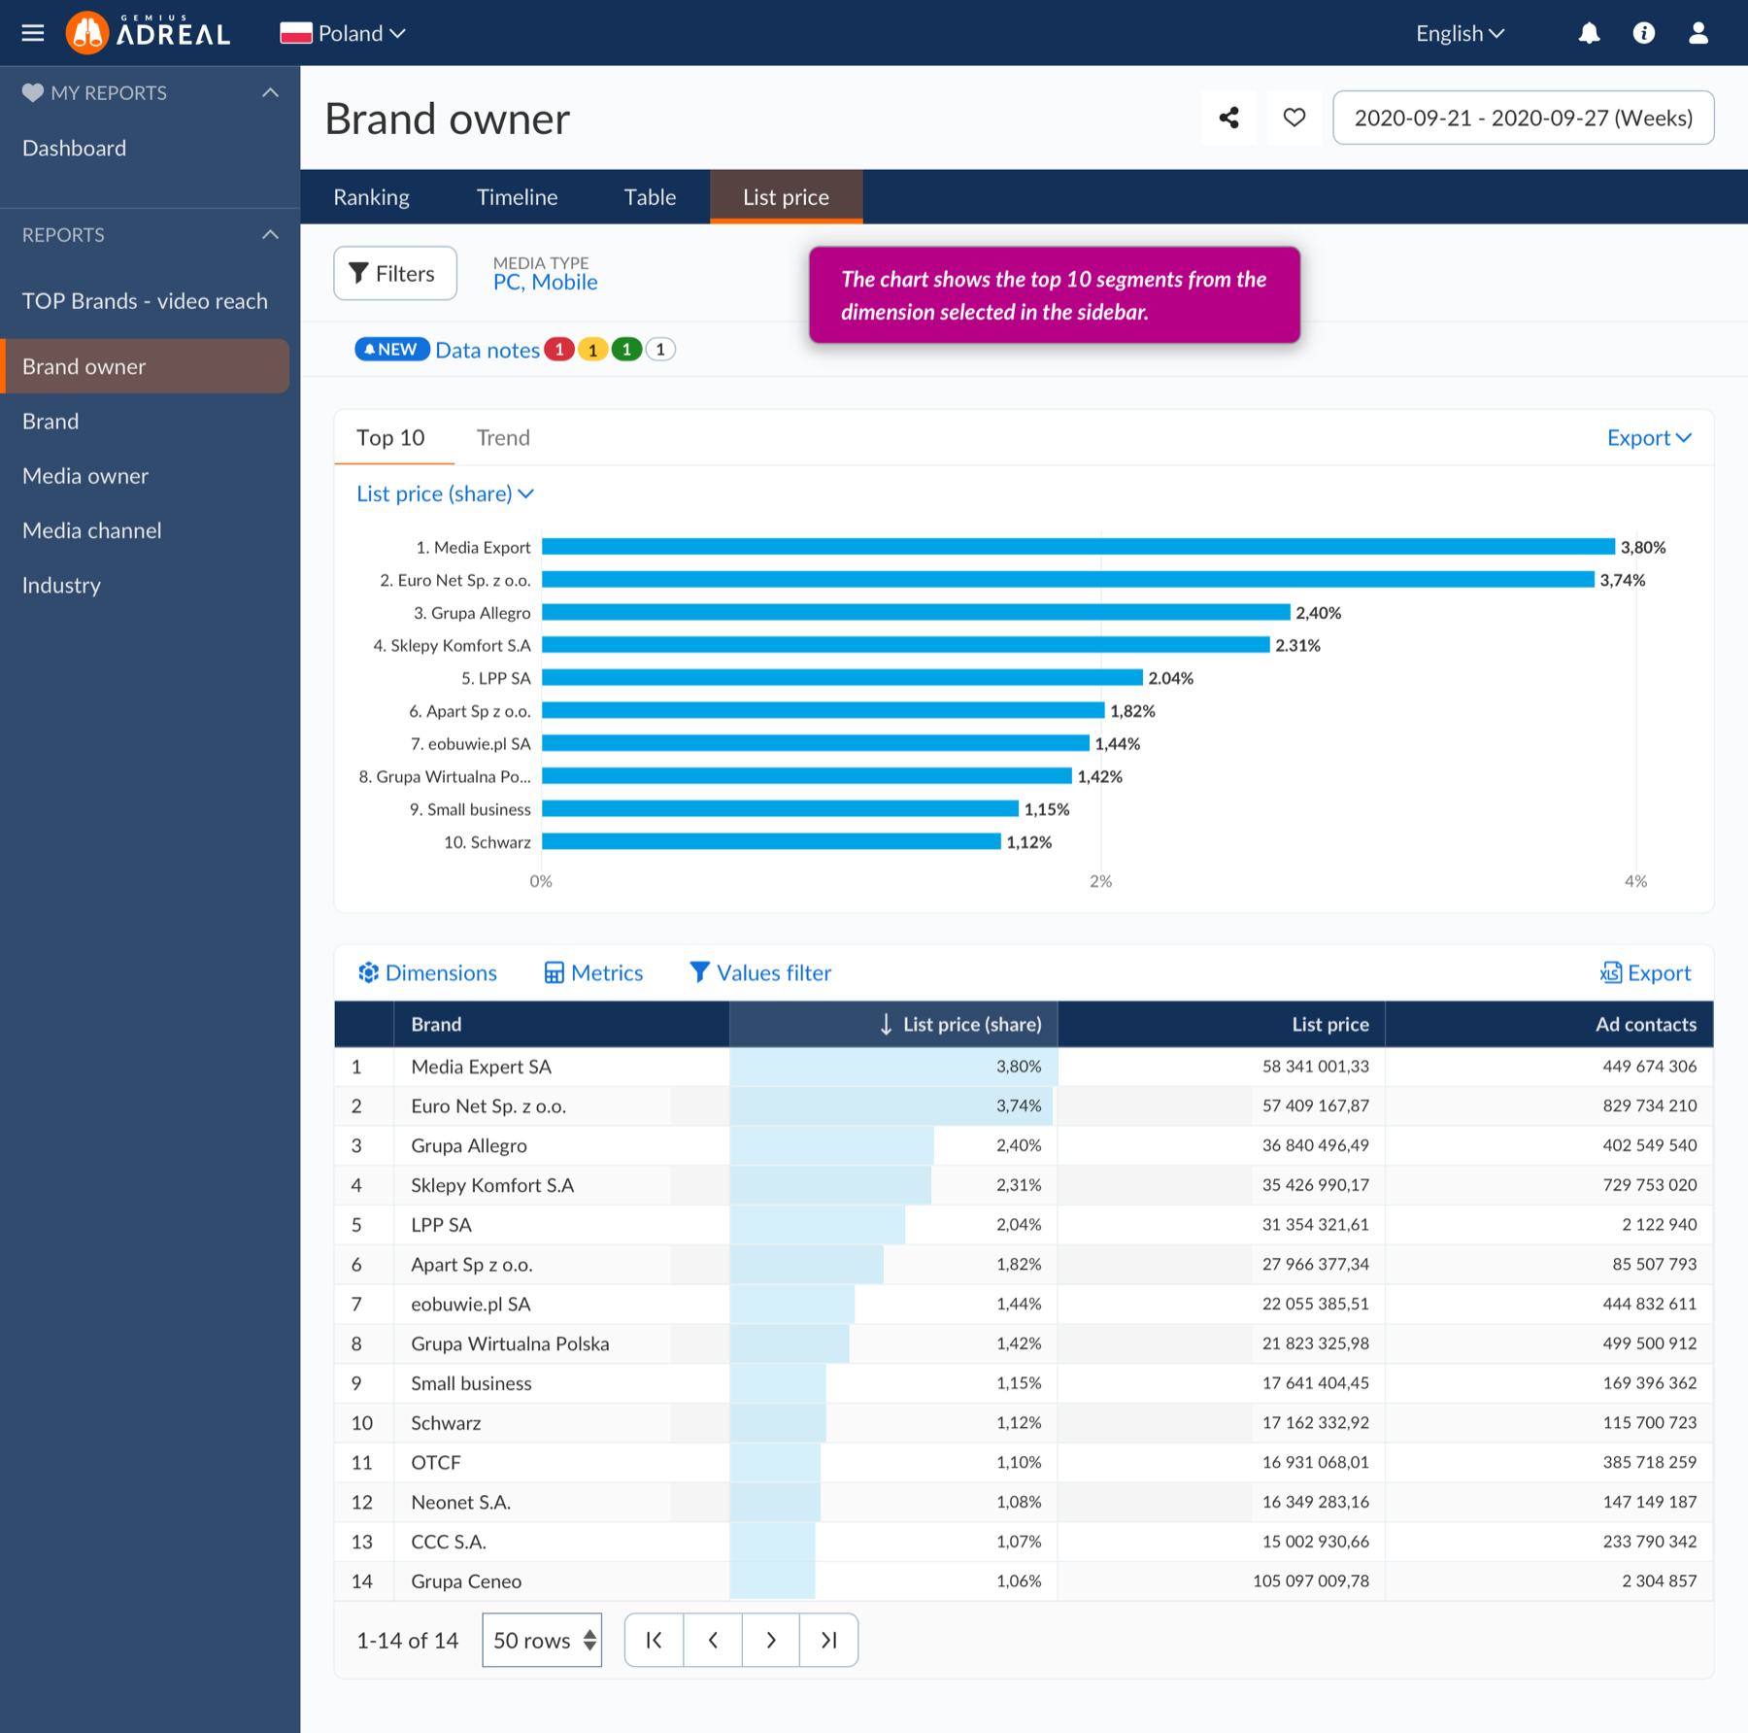The height and width of the screenshot is (1733, 1748).
Task: Open the Brand report
Action: point(50,422)
